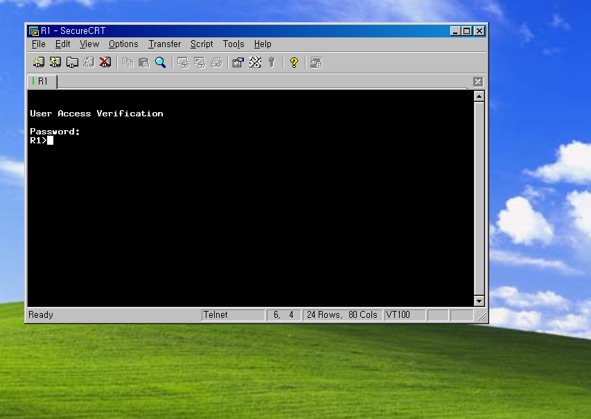This screenshot has width=591, height=419.
Task: Open the Keymap Editor icon
Action: [255, 62]
